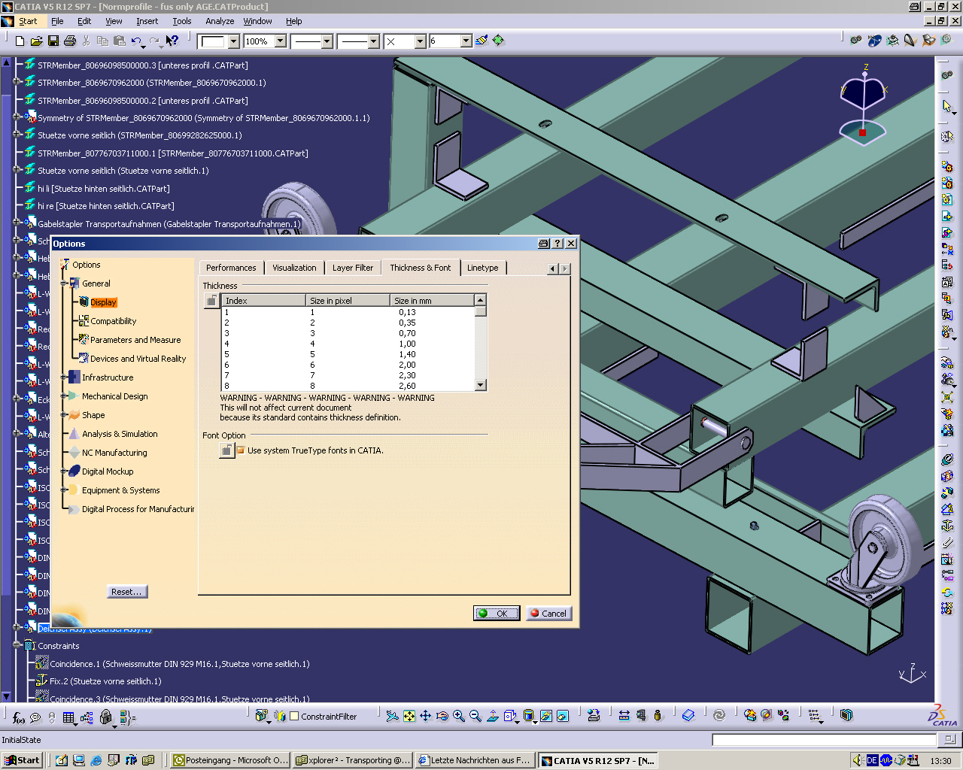Click the Assembly Design gears workbench icon
The image size is (963, 770).
856,41
